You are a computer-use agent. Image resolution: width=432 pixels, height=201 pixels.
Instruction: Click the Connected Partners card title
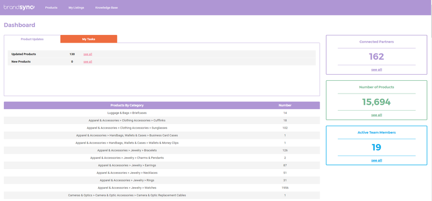pyautogui.click(x=377, y=42)
